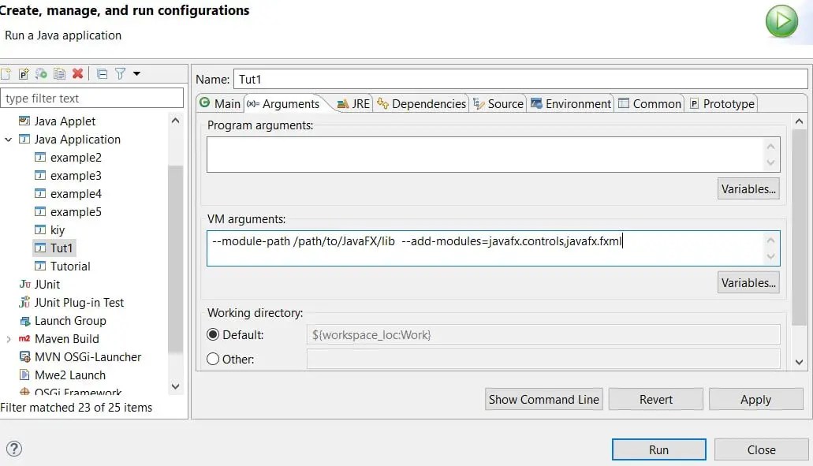Expand the Maven Build category
The width and height of the screenshot is (813, 466).
7,338
